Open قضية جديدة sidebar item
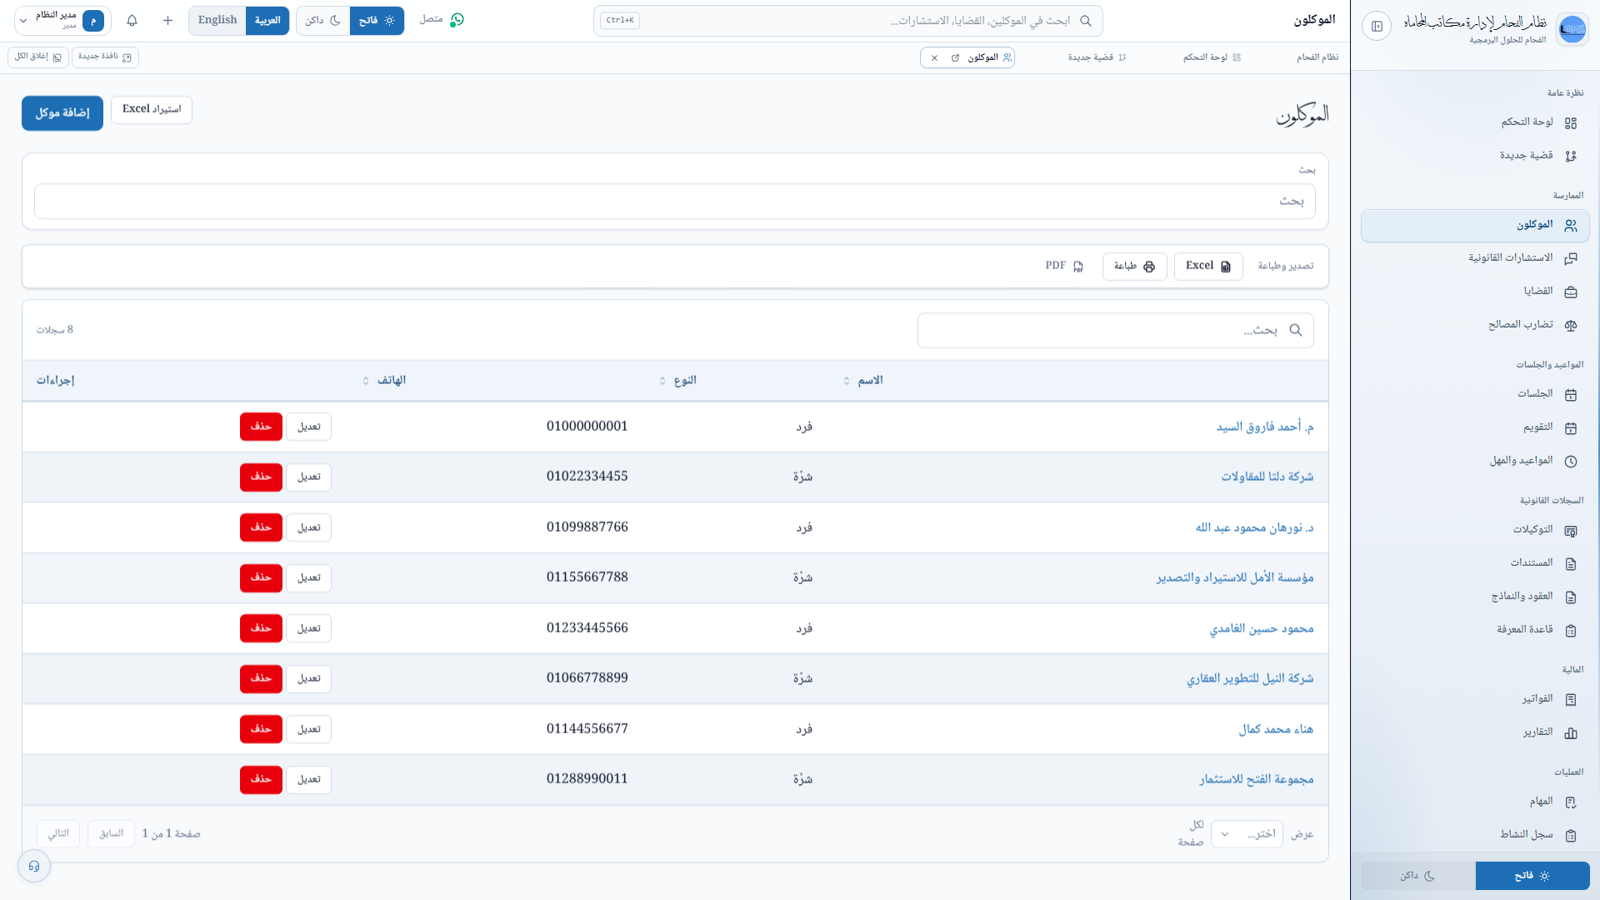The height and width of the screenshot is (900, 1600). [x=1475, y=156]
